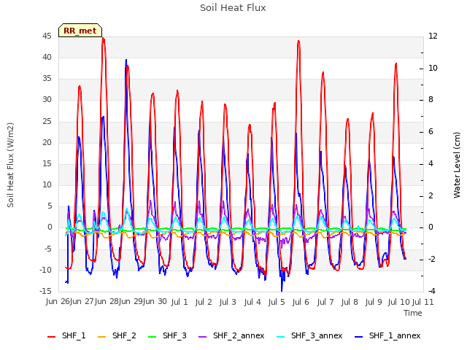Image resolution: width=467 pixels, height=350 pixels.
Task: Click the orange SHF_2 legend swatch
Action: (x=102, y=337)
